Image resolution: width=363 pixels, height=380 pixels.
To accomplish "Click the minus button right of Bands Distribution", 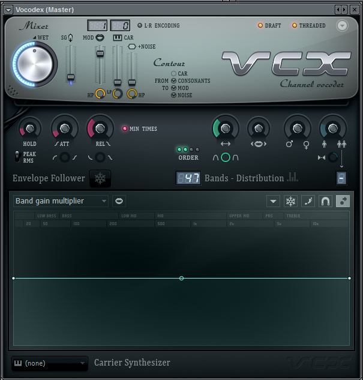I will coord(341,178).
